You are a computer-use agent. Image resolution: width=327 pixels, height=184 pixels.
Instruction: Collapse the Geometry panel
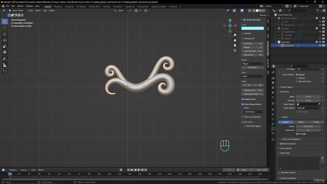[x=284, y=91]
